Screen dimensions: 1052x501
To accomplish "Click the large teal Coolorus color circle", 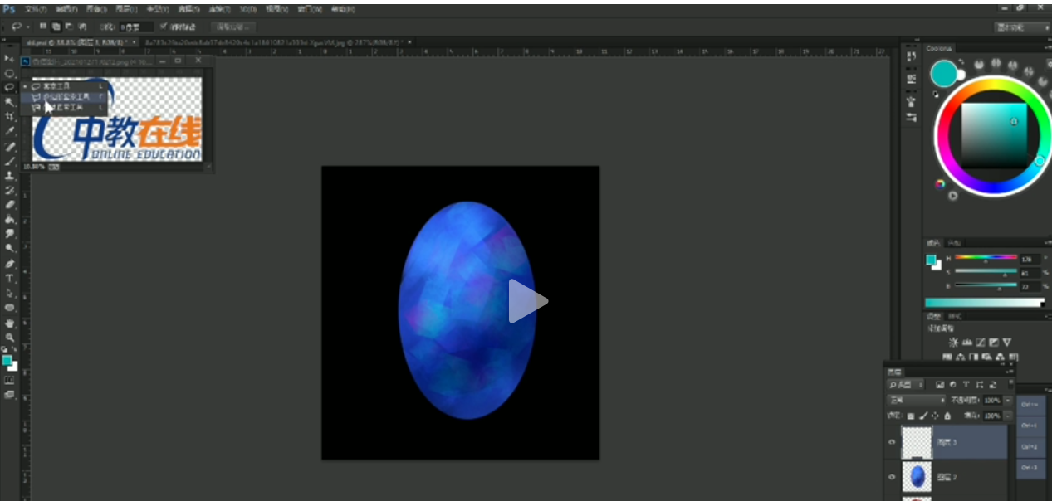I will coord(943,74).
